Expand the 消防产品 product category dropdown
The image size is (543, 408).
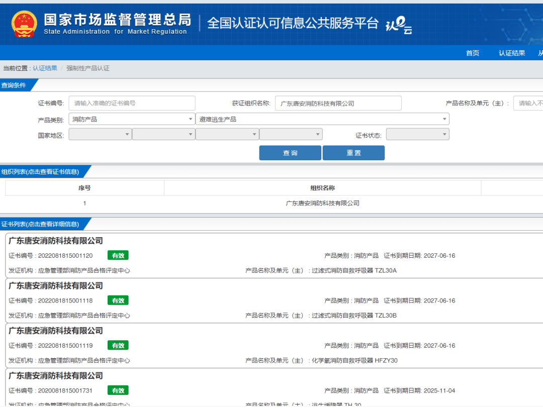[131, 119]
